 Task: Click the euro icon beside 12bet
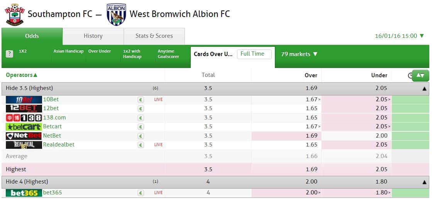coord(141,109)
